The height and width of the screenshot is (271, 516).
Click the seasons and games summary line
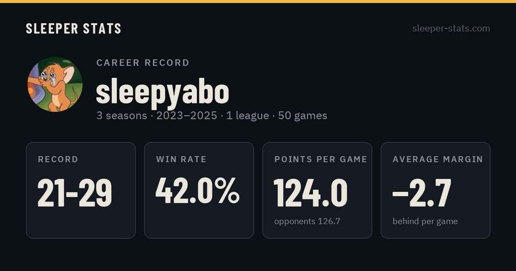(x=212, y=116)
